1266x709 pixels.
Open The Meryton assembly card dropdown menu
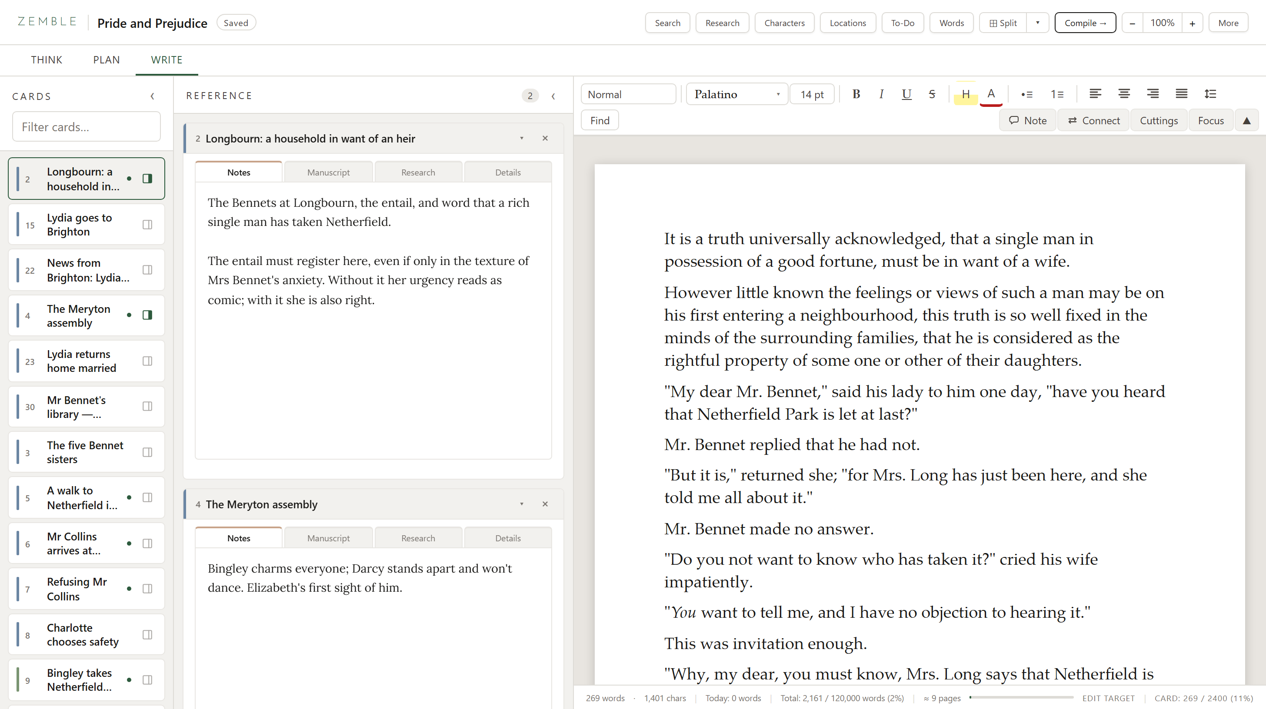(521, 504)
